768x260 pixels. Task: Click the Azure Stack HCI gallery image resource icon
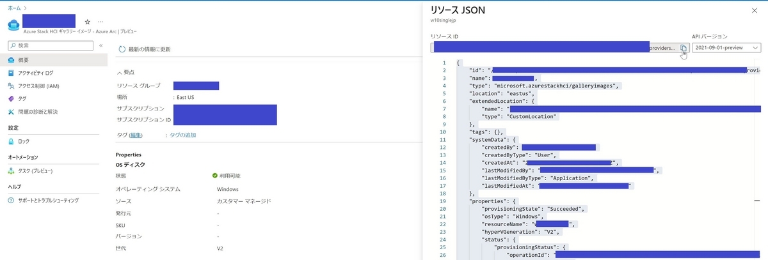[14, 24]
